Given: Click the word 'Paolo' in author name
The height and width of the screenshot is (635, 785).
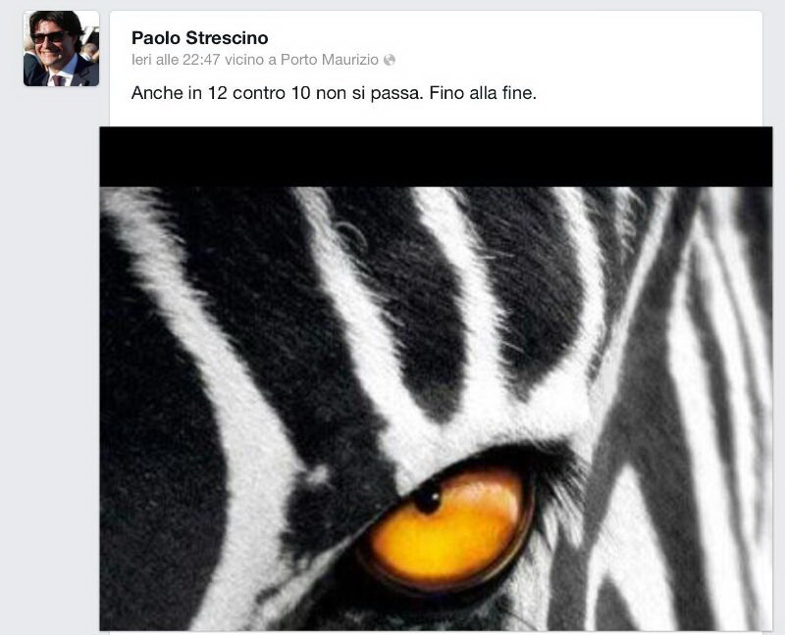Looking at the screenshot, I should (155, 37).
